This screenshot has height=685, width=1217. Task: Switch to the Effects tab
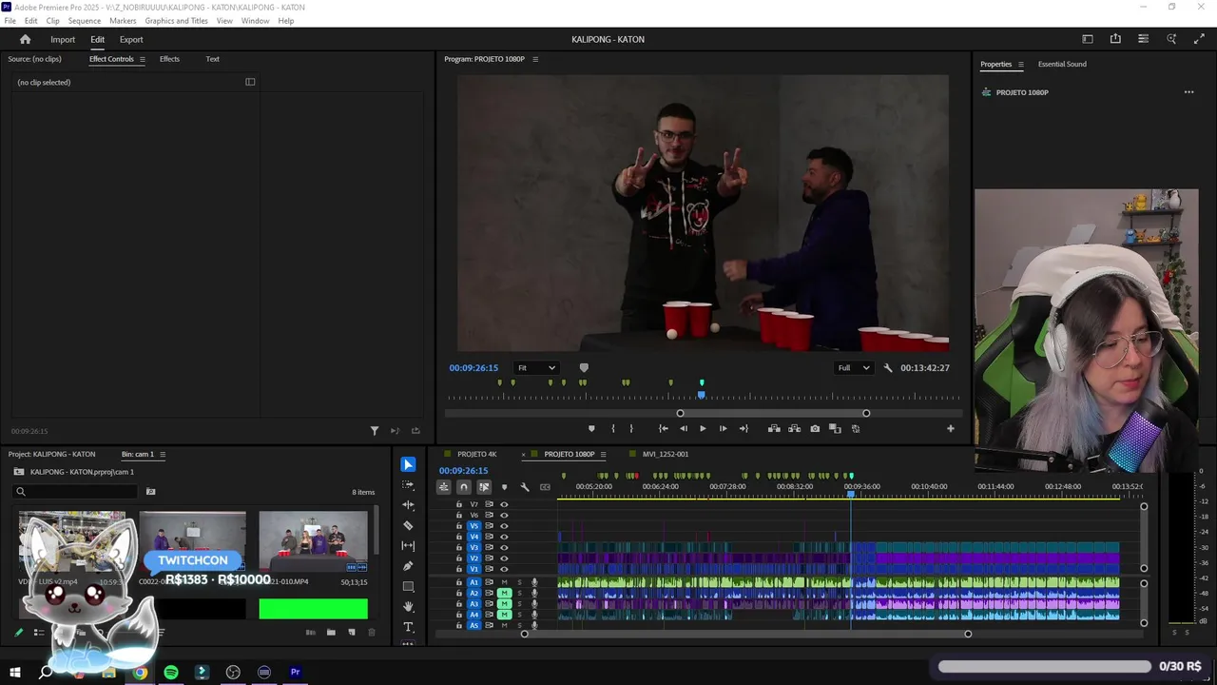pyautogui.click(x=169, y=59)
